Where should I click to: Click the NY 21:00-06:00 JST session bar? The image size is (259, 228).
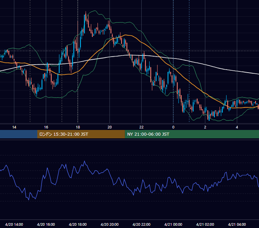192,134
